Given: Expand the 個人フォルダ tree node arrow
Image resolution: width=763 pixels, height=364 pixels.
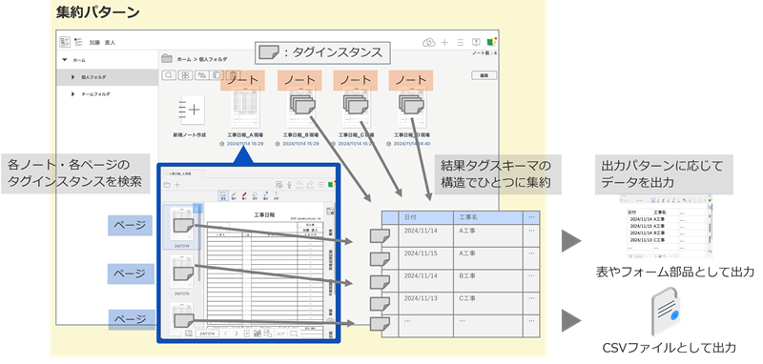Looking at the screenshot, I should tap(73, 77).
